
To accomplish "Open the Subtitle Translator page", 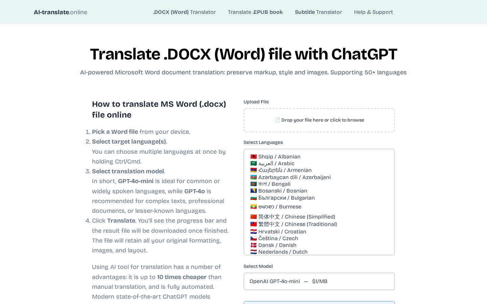I will [318, 12].
